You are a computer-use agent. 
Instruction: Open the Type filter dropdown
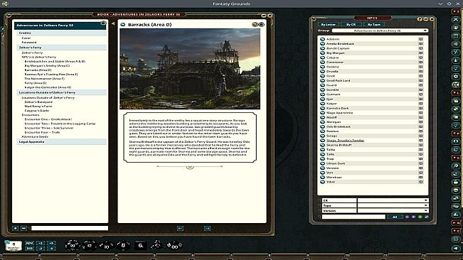pos(393,205)
